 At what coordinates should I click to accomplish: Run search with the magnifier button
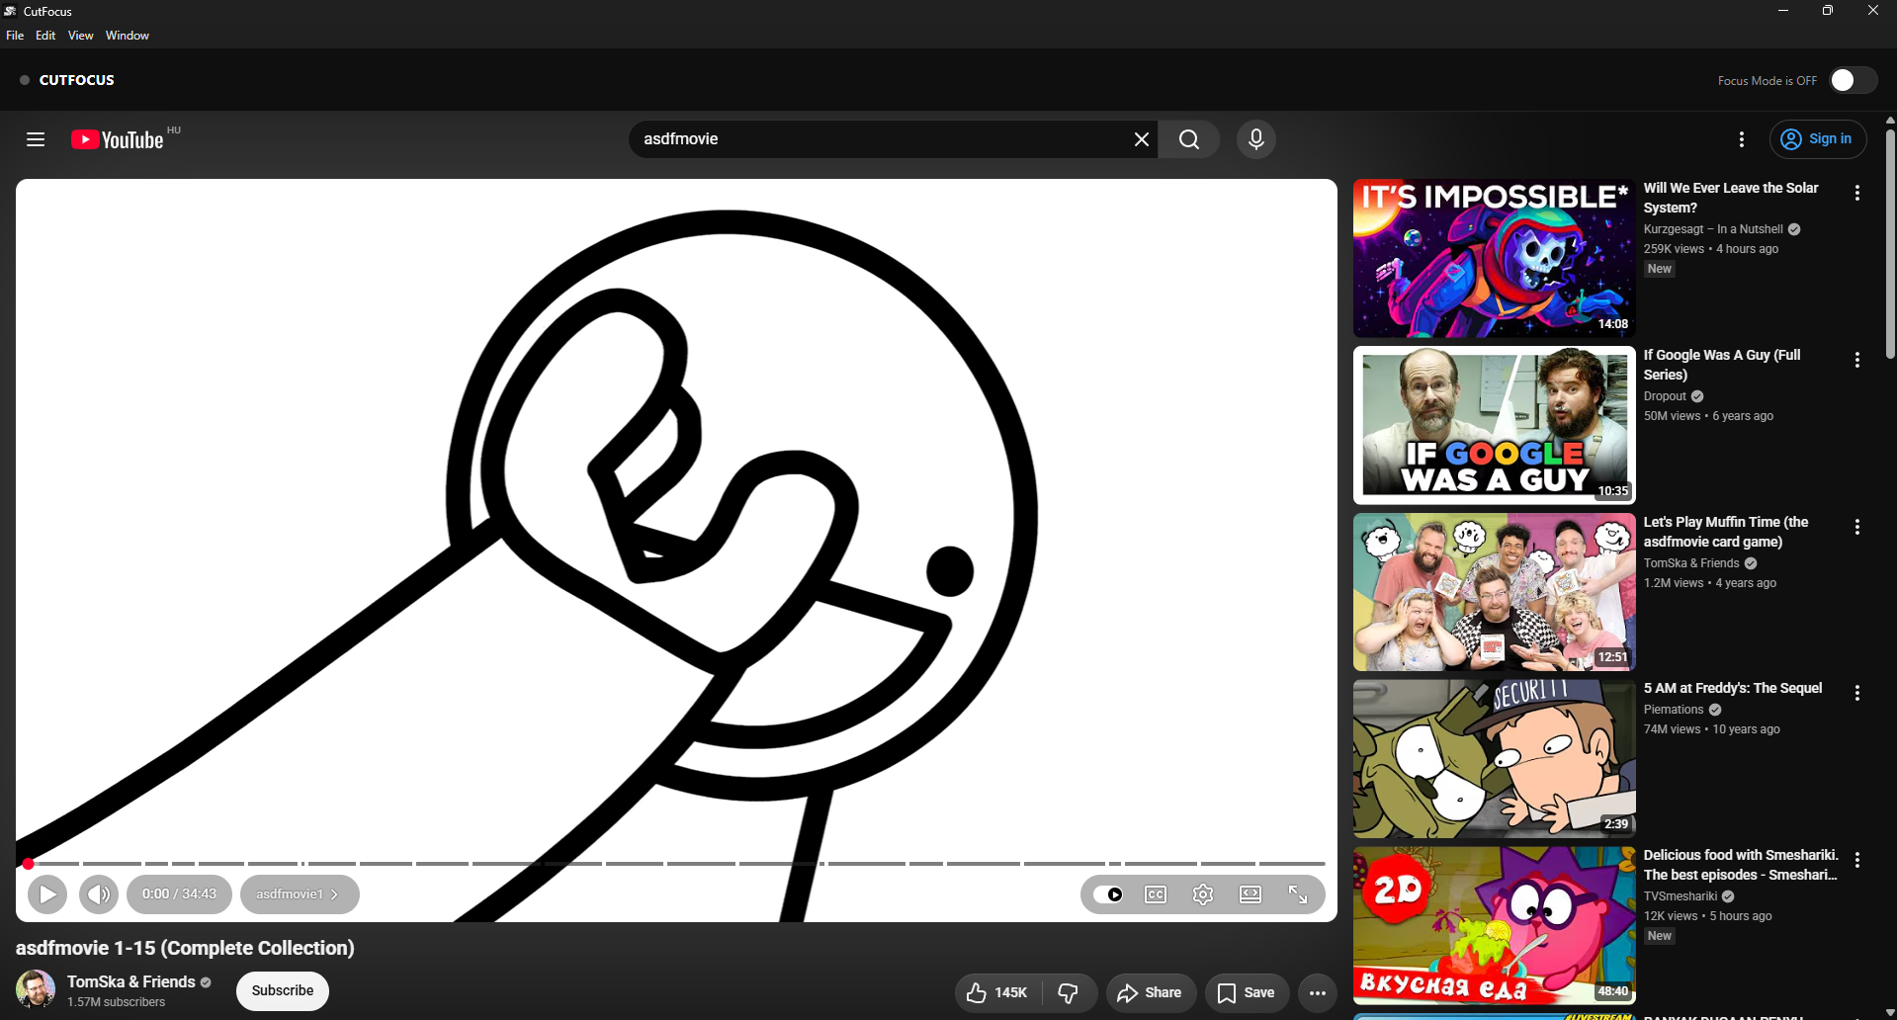click(x=1189, y=139)
